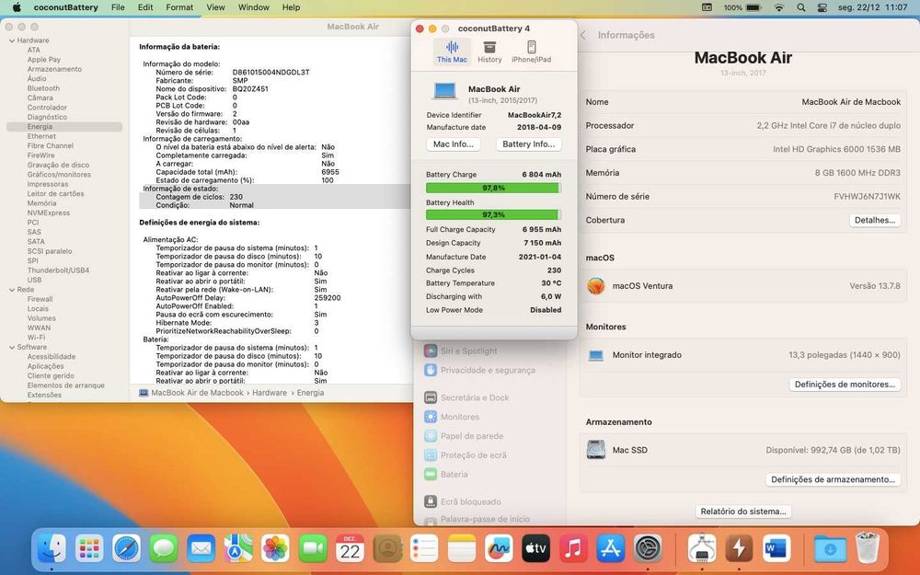The width and height of the screenshot is (920, 575).
Task: Click the Detalhes... coverage button
Action: [875, 220]
